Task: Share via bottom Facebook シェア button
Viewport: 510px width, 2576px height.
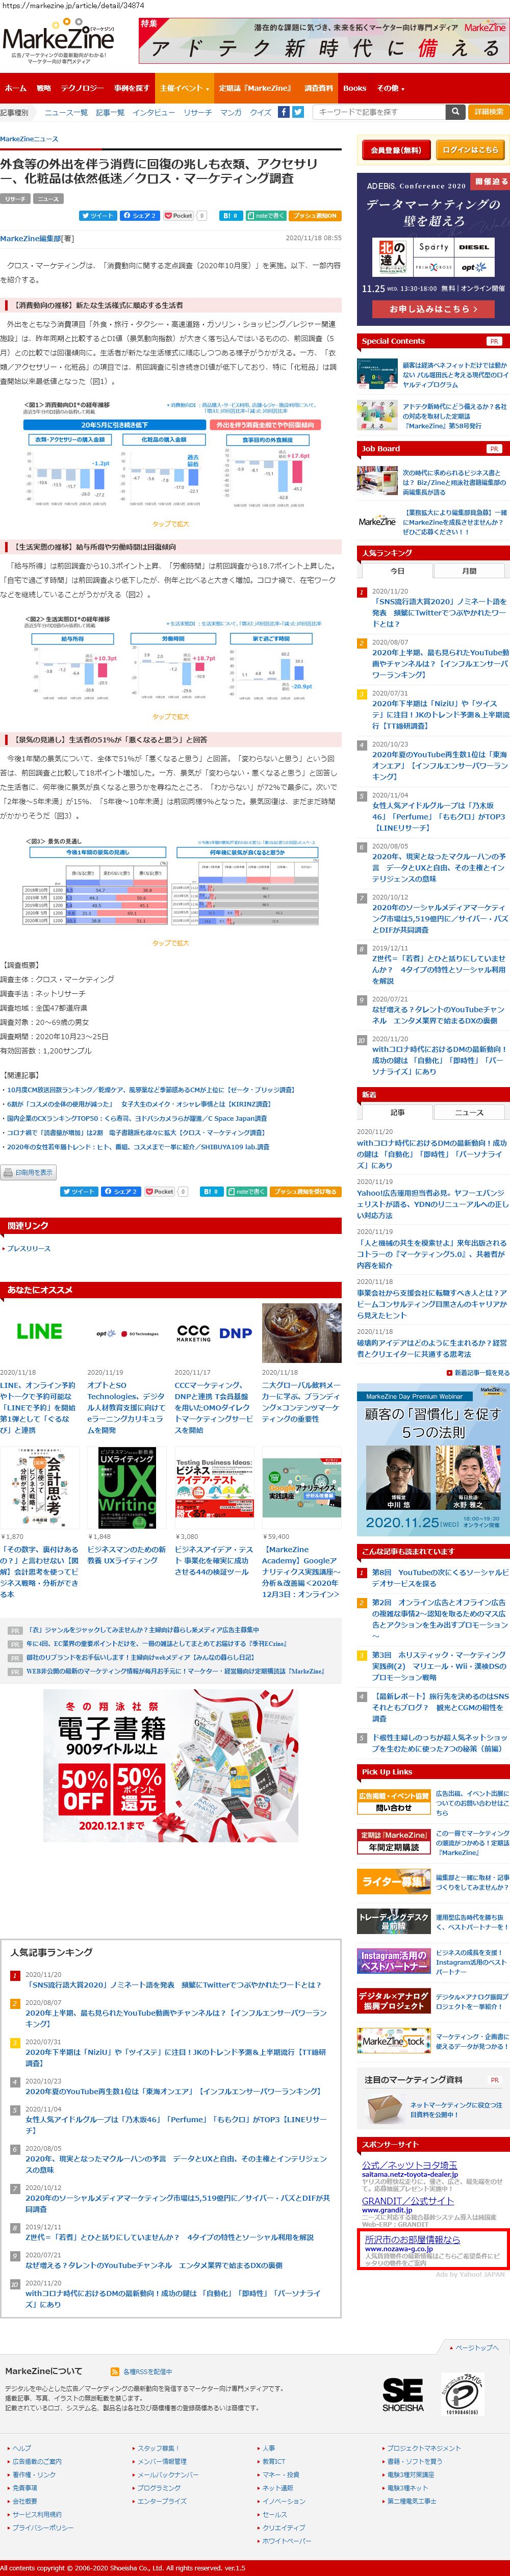Action: coord(121,1191)
